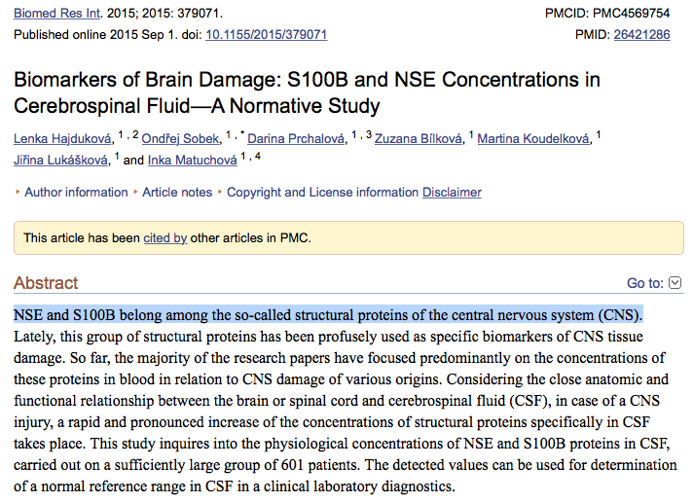The width and height of the screenshot is (693, 503).
Task: Click the article title heading
Action: 307,91
